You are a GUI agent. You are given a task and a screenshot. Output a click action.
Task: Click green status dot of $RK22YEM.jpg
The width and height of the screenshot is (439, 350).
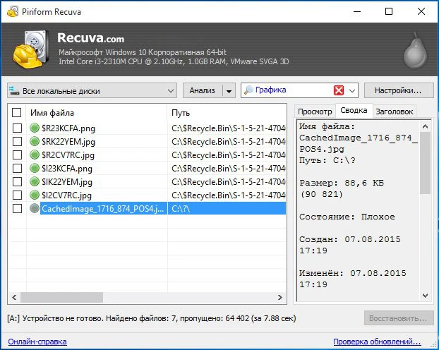35,142
